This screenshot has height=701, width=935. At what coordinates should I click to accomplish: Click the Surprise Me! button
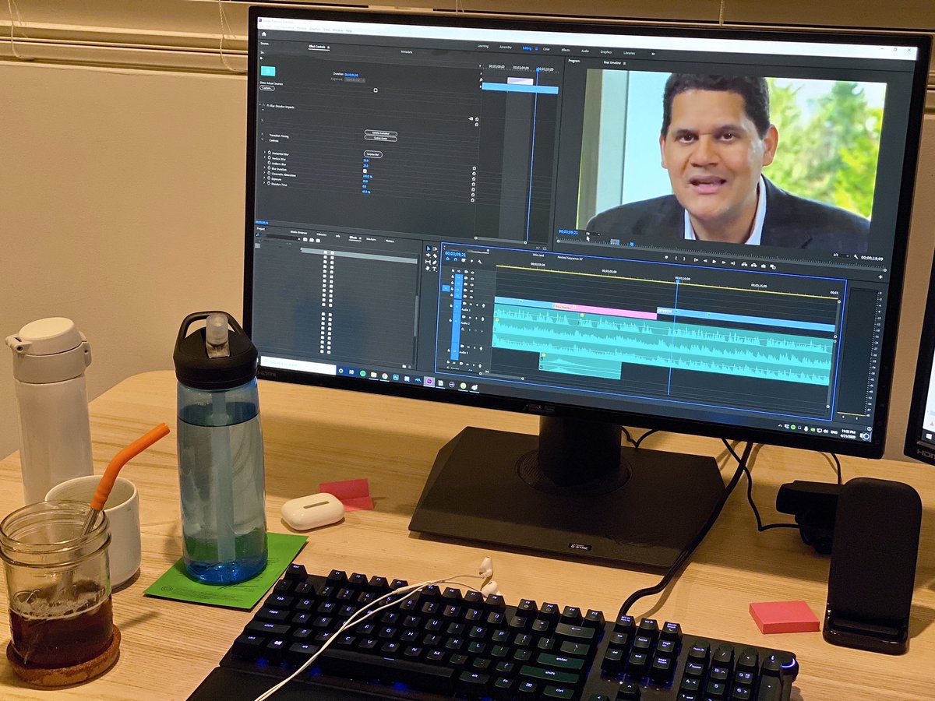tap(373, 154)
